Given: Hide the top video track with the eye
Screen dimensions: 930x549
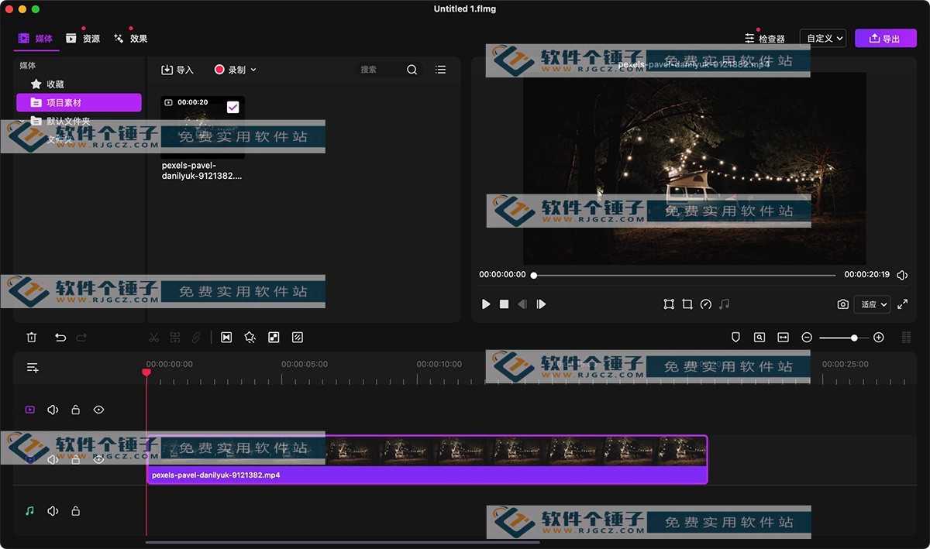Looking at the screenshot, I should point(98,410).
